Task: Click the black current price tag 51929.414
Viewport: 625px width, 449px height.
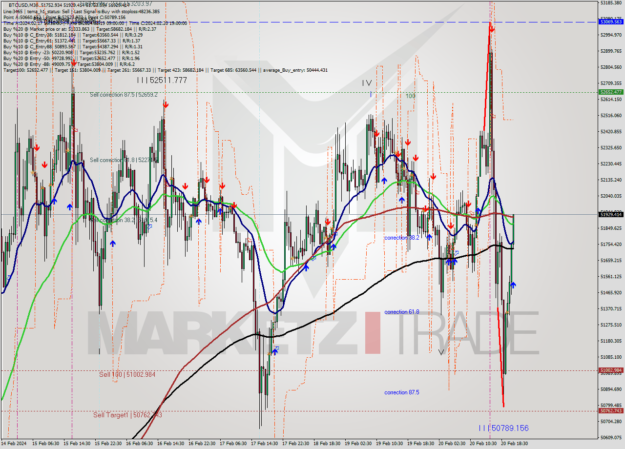Action: pos(611,215)
